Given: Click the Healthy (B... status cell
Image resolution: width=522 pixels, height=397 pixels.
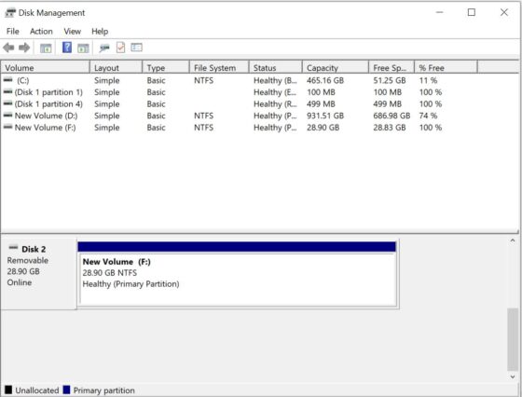Looking at the screenshot, I should (x=275, y=80).
